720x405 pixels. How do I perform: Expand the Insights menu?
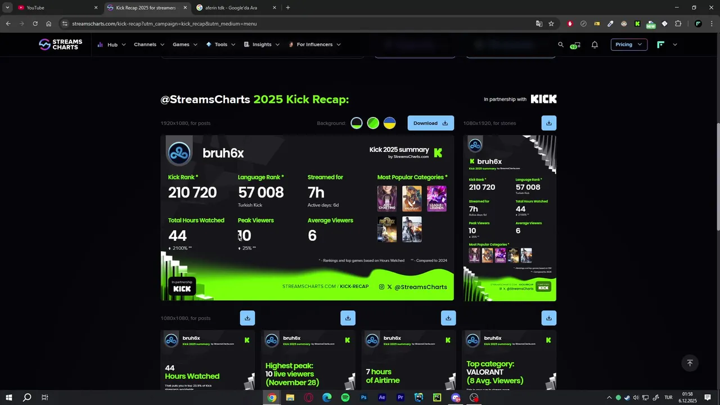coord(262,44)
